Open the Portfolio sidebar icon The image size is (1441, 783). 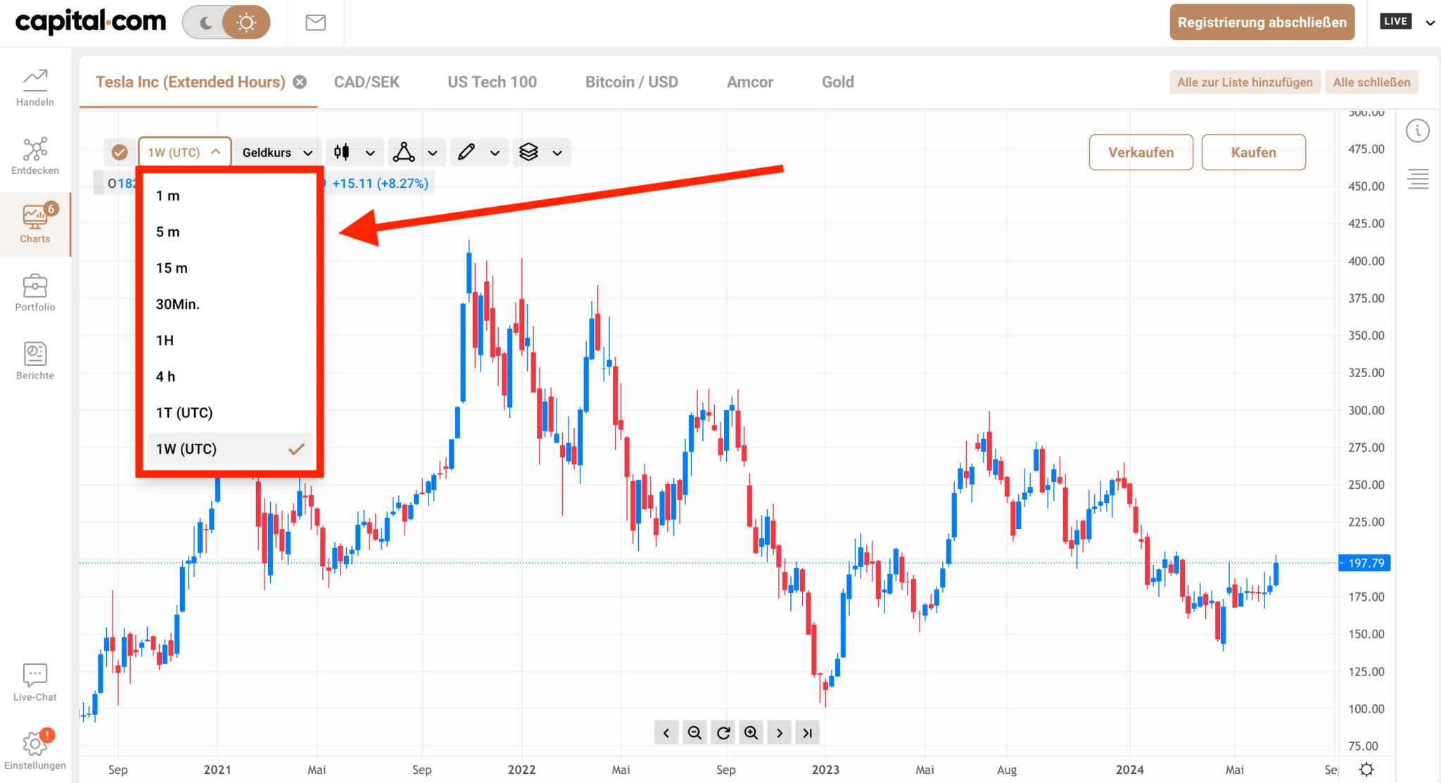click(34, 291)
